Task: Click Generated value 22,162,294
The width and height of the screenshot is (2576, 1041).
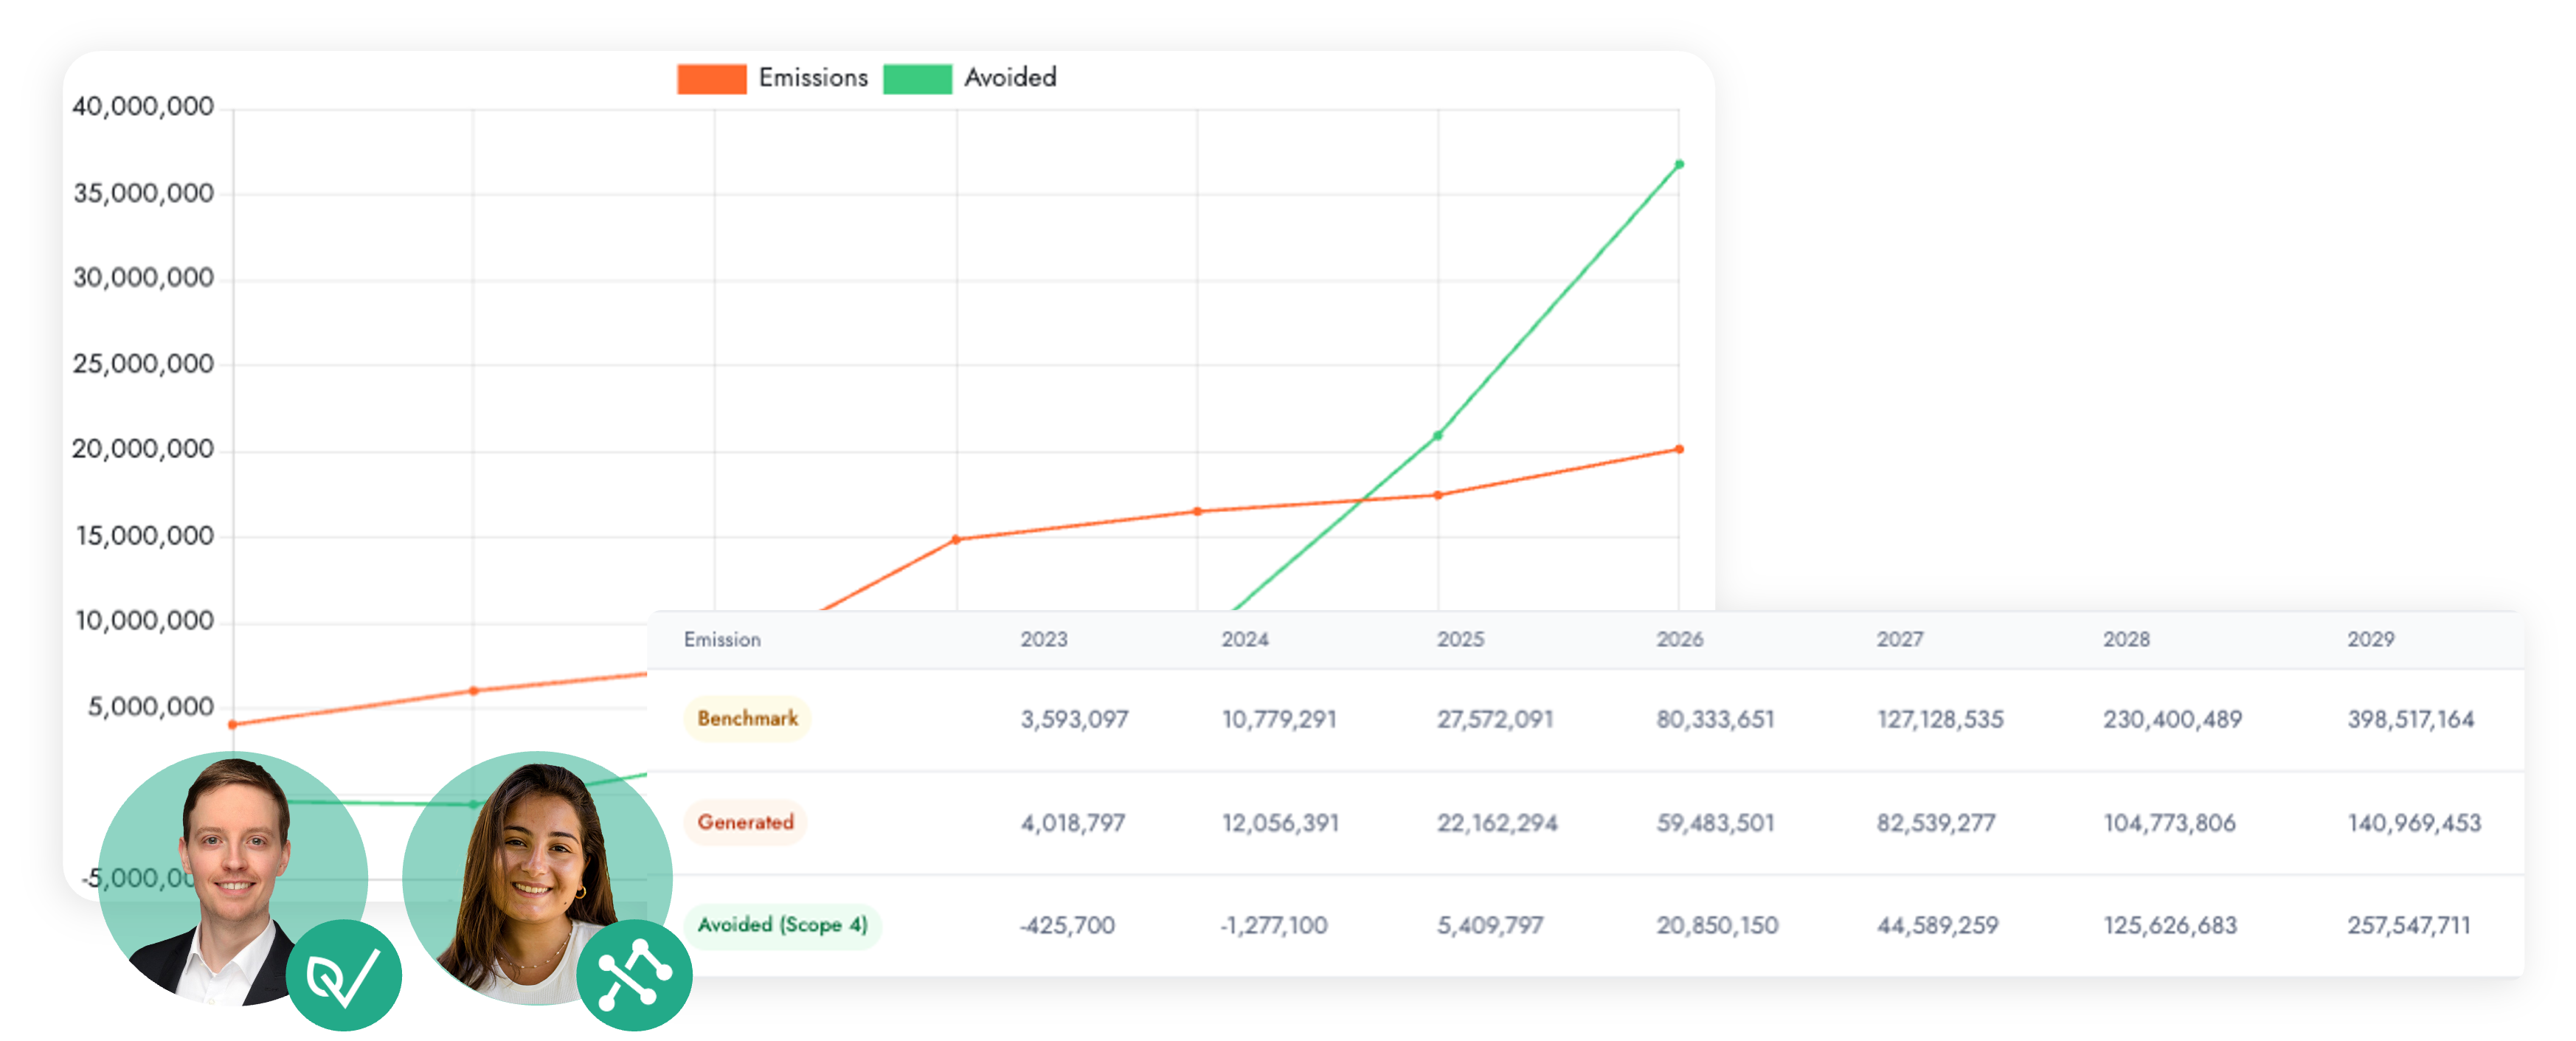Action: pos(1497,824)
